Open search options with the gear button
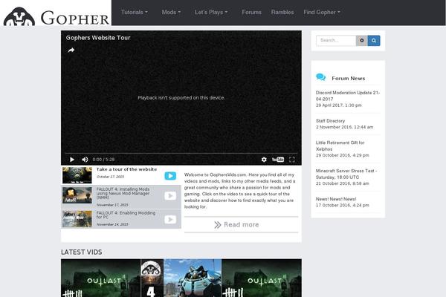The height and width of the screenshot is (297, 446). (x=361, y=40)
